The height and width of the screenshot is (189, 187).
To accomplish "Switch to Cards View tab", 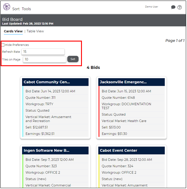I will pyautogui.click(x=13, y=31).
